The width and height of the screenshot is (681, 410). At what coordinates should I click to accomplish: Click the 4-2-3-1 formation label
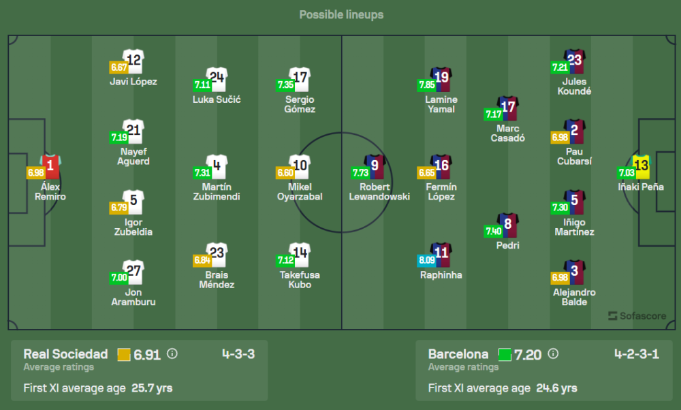(x=636, y=354)
